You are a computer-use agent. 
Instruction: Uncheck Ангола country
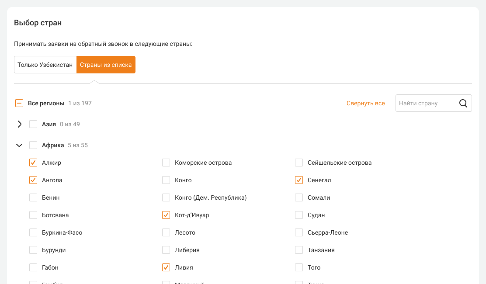33,180
